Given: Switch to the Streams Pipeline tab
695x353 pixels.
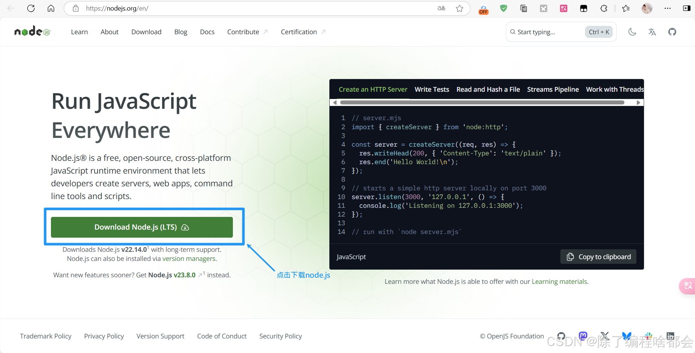Looking at the screenshot, I should 553,90.
